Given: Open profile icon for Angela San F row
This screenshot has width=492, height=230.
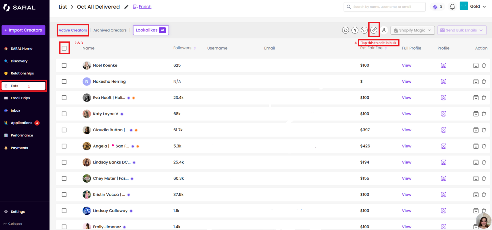Looking at the screenshot, I should (443, 146).
